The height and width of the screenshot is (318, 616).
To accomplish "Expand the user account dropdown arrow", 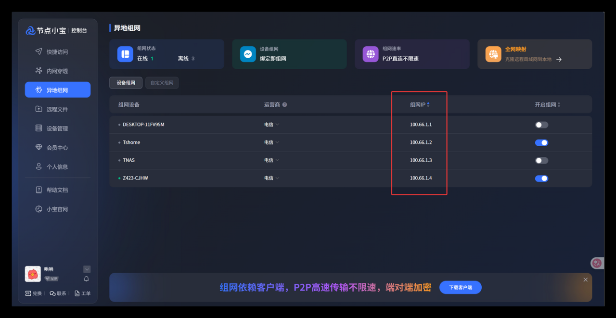I will point(87,269).
